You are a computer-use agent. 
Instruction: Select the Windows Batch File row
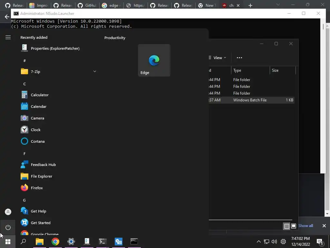tap(251, 100)
